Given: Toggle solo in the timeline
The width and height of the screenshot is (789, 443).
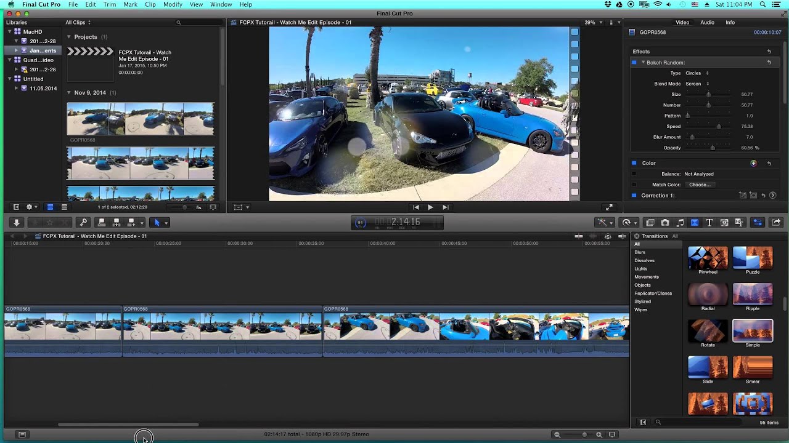Looking at the screenshot, I should click(608, 236).
